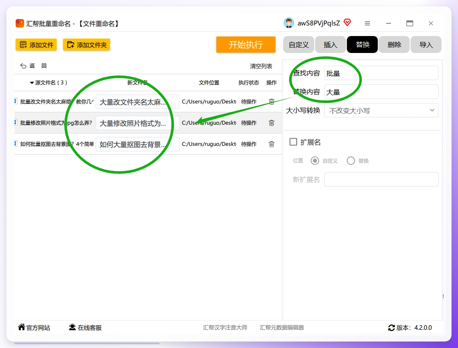Click the app logo icon in title bar

[19, 23]
